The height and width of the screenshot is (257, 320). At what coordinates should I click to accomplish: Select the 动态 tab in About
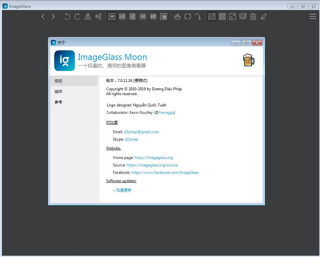[74, 81]
